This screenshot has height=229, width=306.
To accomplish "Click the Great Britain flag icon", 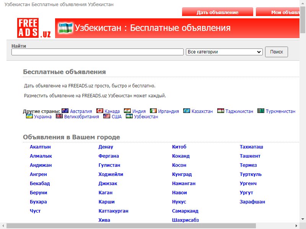I will (59, 116).
